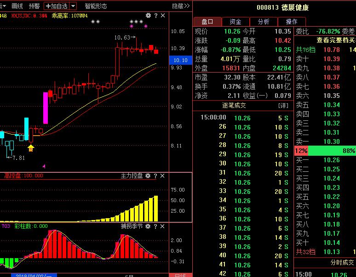The height and width of the screenshot is (277, 356).
Task: Select 卖五 ask price 10.34
Action: click(x=332, y=105)
